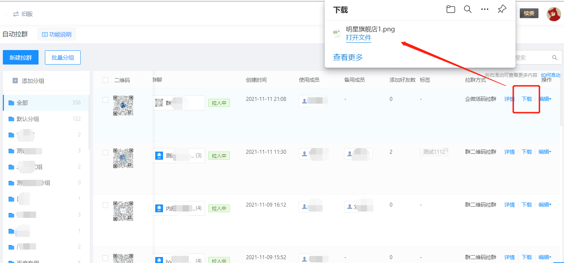564x263 pixels.
Task: Click the 测试1112 tag
Action: click(434, 152)
